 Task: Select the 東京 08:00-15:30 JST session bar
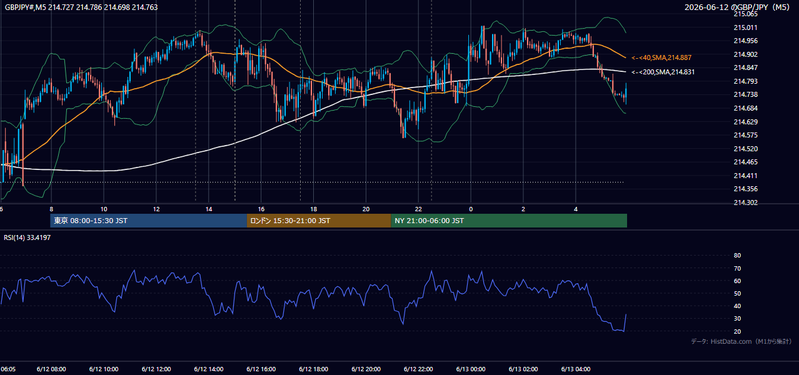pyautogui.click(x=149, y=221)
